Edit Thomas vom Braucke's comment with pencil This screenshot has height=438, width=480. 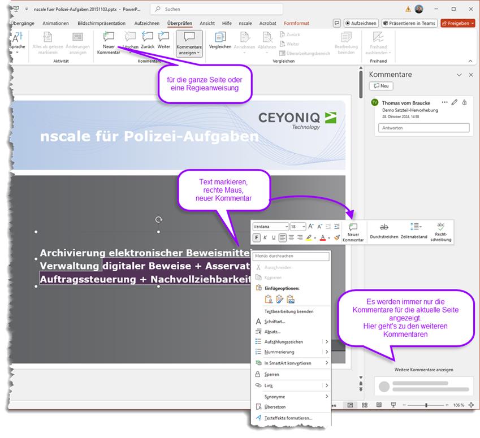point(455,102)
